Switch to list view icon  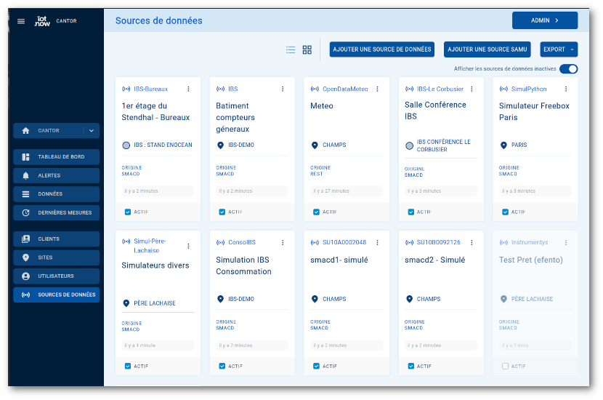click(291, 49)
